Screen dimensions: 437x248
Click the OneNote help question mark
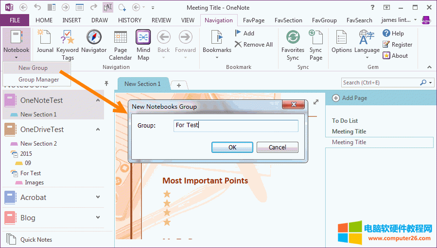point(373,7)
